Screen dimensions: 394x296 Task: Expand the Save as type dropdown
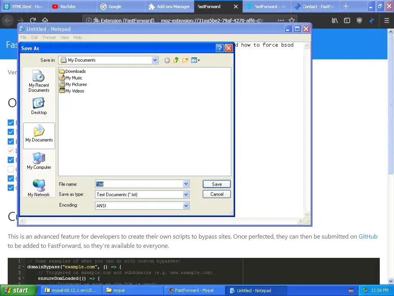pyautogui.click(x=186, y=194)
